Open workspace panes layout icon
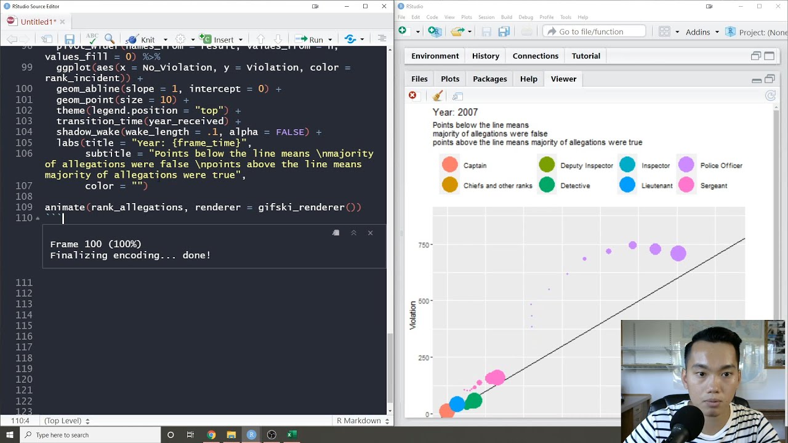Screen dimensions: 788x443 (x=664, y=31)
